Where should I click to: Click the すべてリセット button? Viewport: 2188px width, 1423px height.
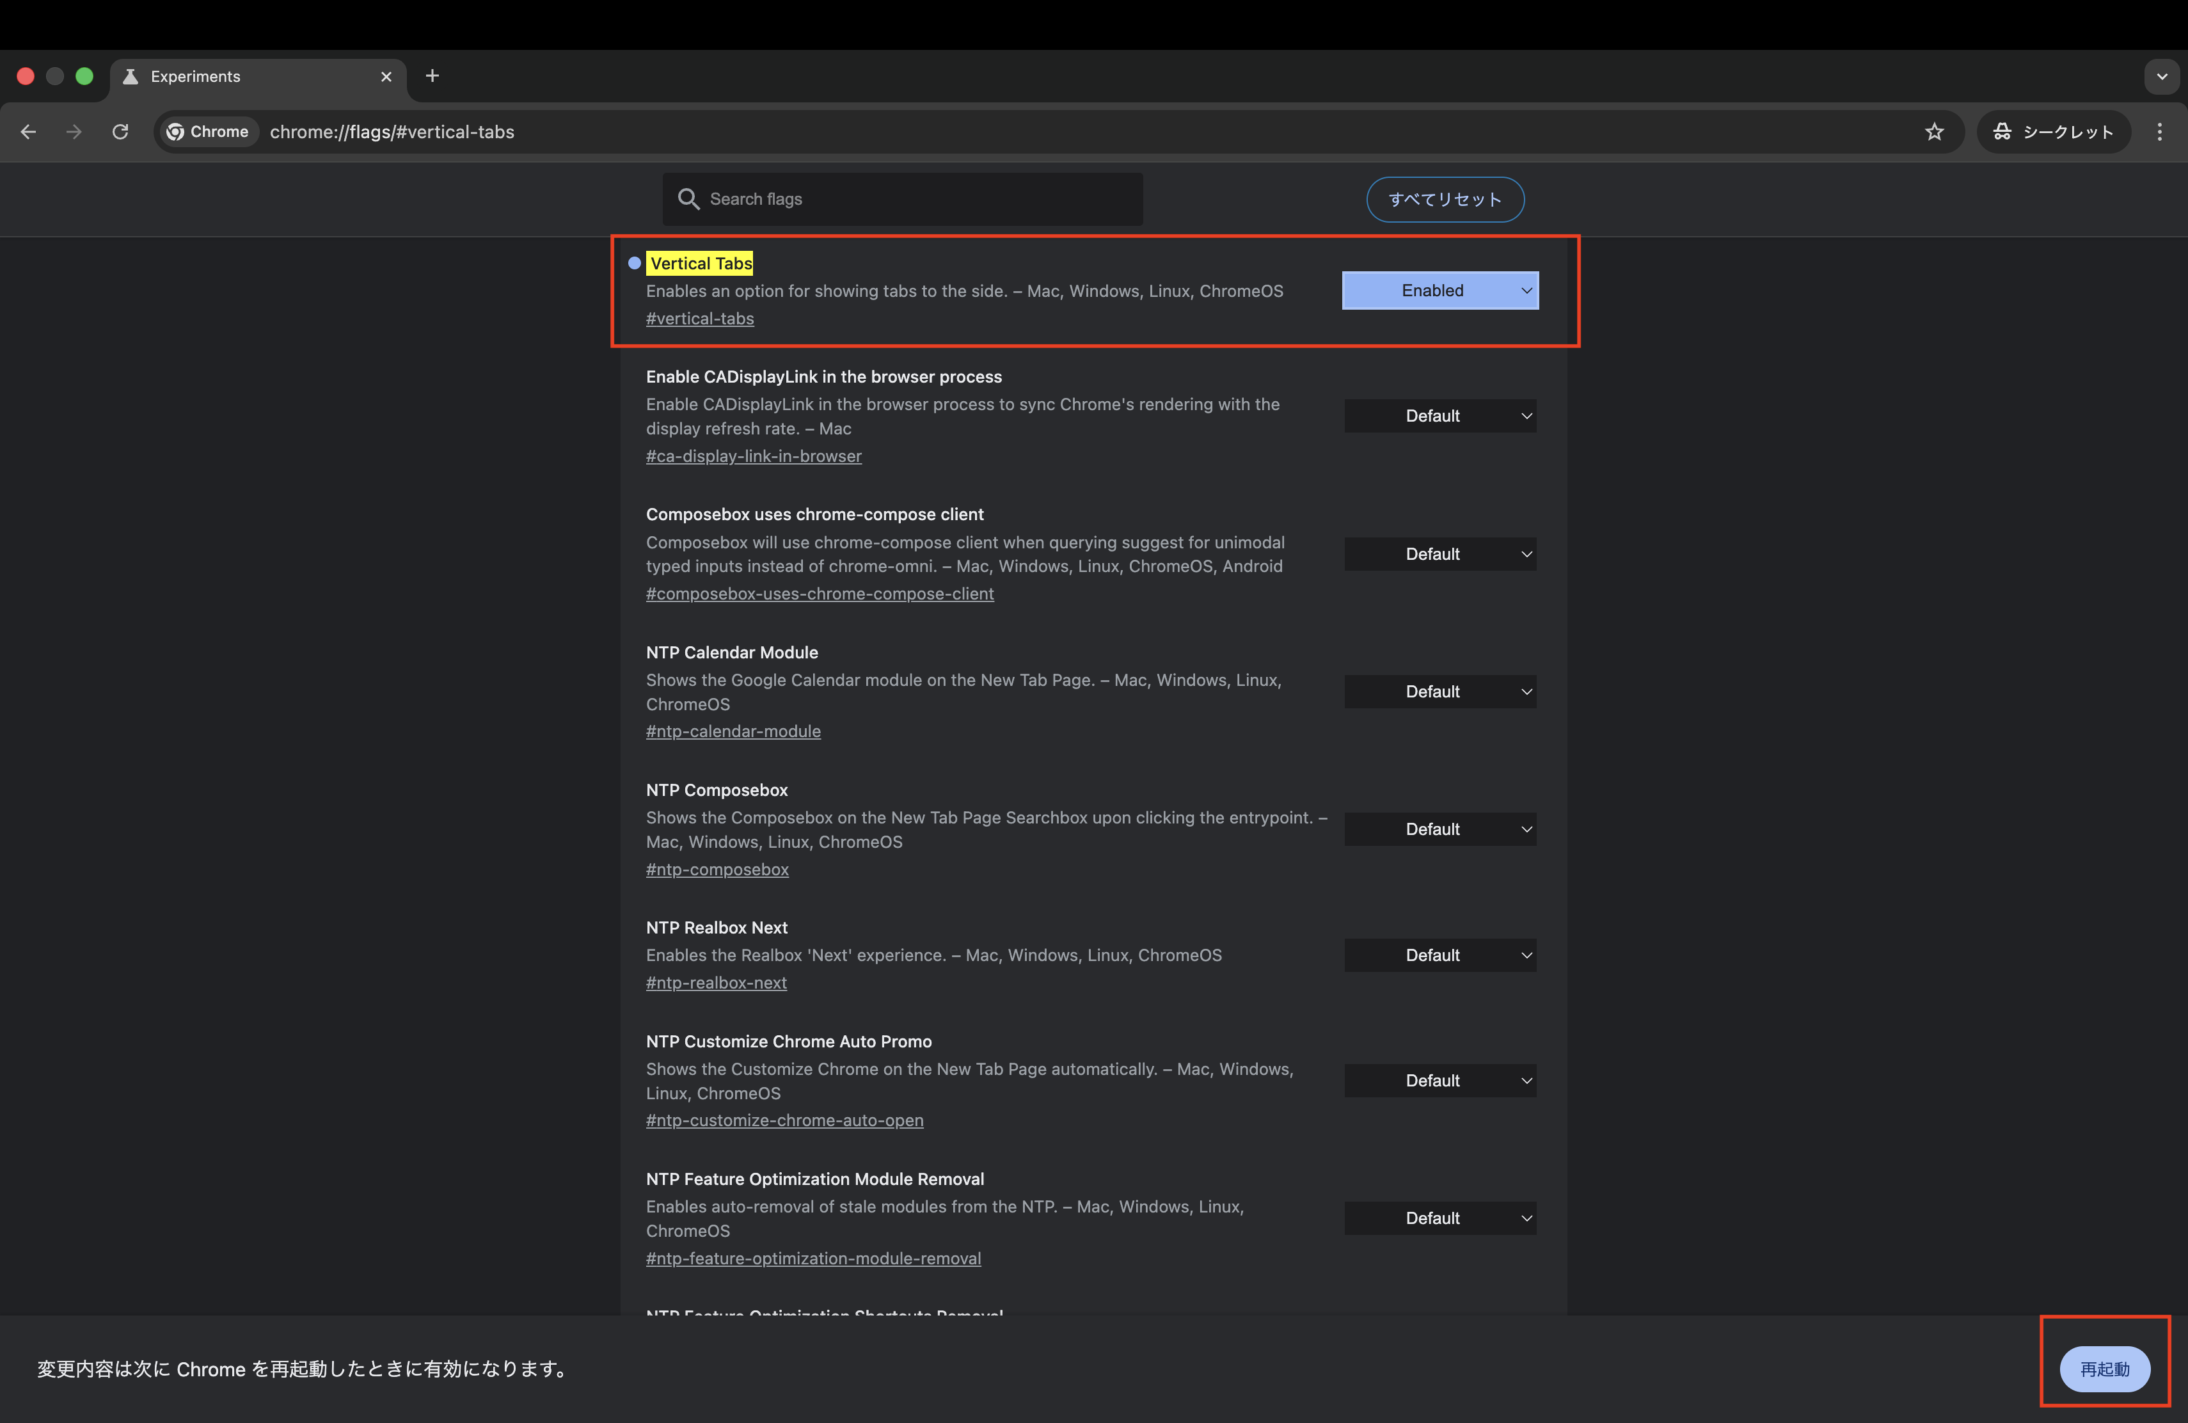click(1444, 200)
